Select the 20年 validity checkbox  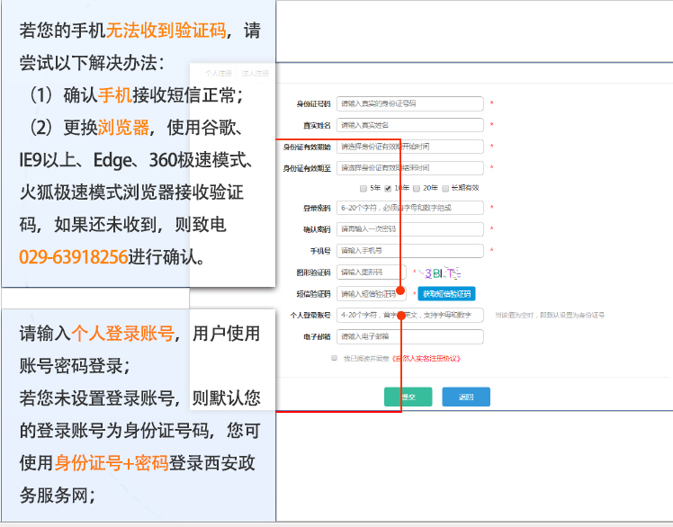417,188
